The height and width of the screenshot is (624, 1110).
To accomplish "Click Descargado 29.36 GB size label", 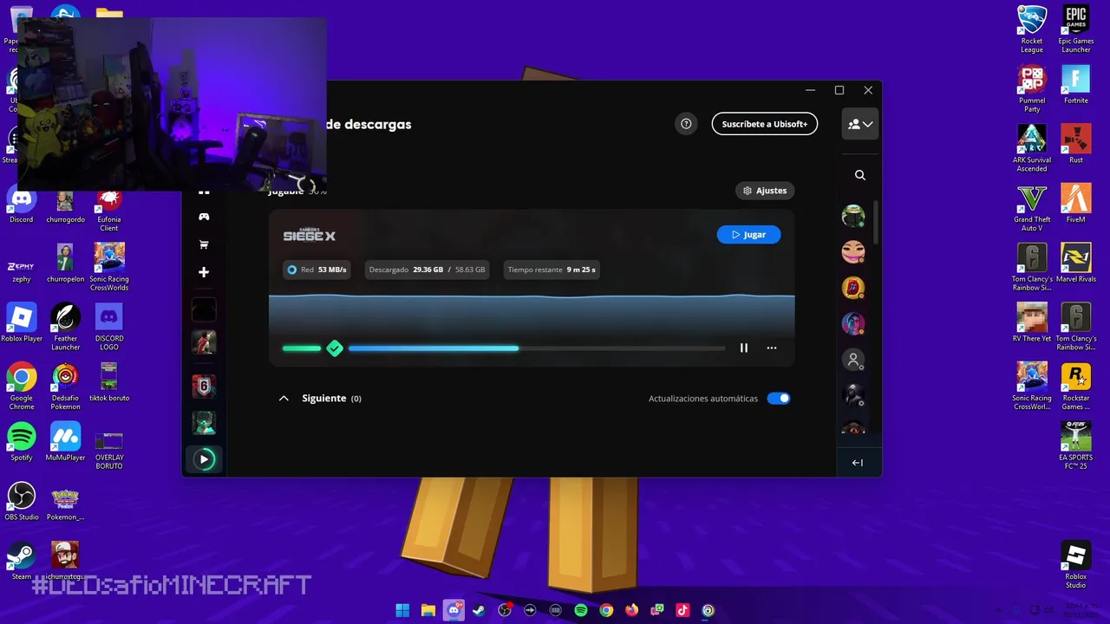I will (x=427, y=270).
